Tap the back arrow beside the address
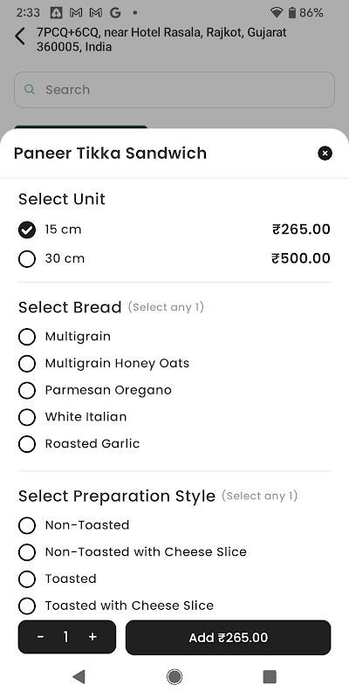This screenshot has height=698, width=349. (x=20, y=36)
